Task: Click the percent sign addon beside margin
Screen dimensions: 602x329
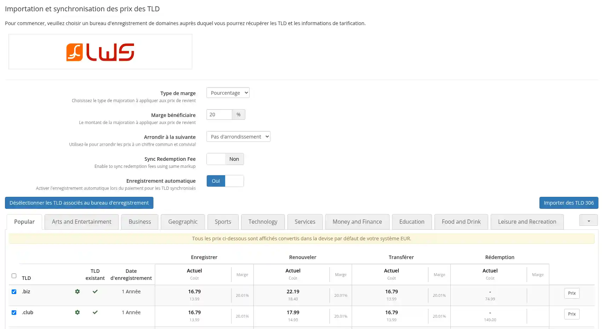Action: (x=239, y=114)
